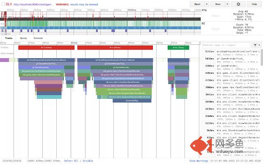Click the purple block at the track's left edge
263x164 pixels.
[5, 60]
